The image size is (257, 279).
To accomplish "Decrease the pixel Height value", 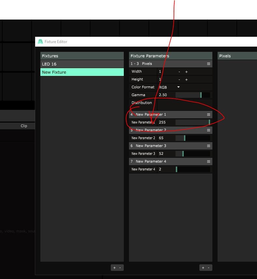I will [x=179, y=80].
